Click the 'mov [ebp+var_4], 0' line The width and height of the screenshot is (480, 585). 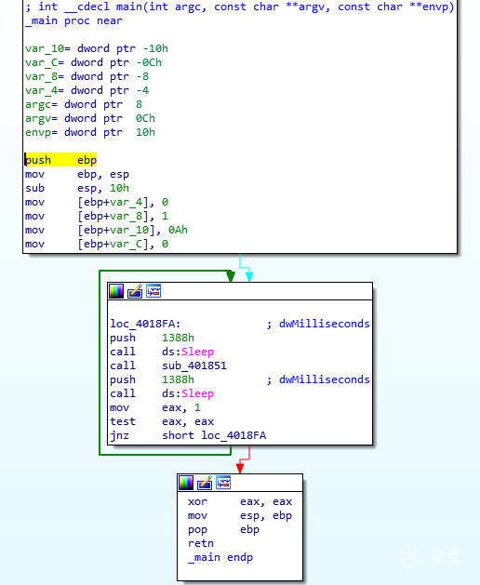(x=97, y=202)
